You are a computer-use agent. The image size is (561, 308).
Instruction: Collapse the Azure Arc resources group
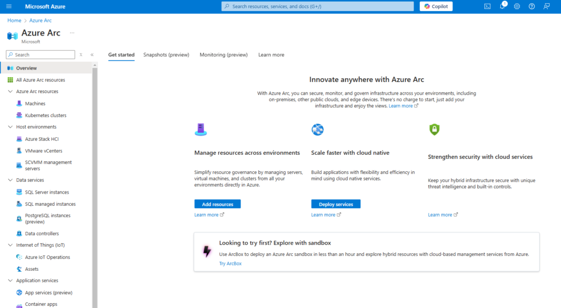click(x=10, y=91)
